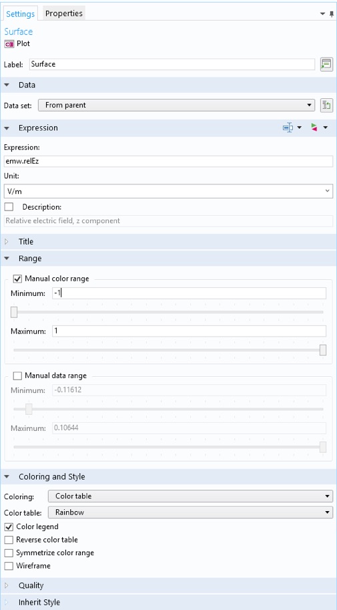Switch to the Properties tab
This screenshot has width=337, height=610.
(64, 13)
